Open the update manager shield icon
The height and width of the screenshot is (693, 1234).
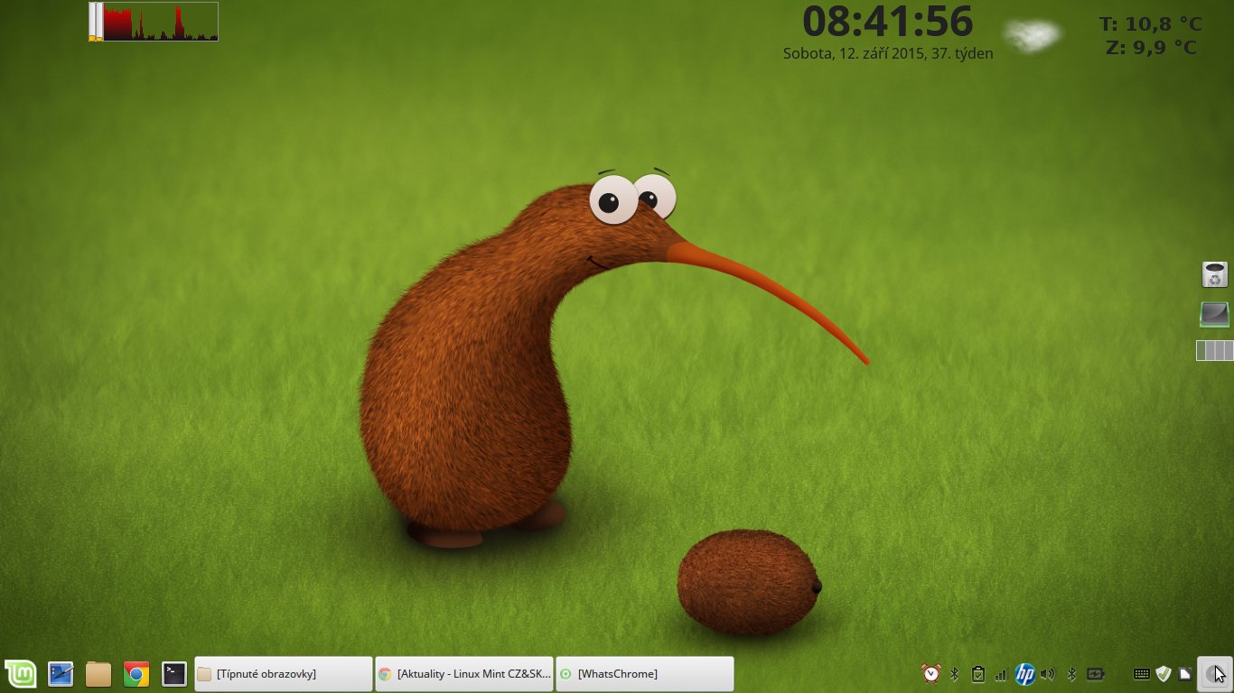pyautogui.click(x=1164, y=674)
